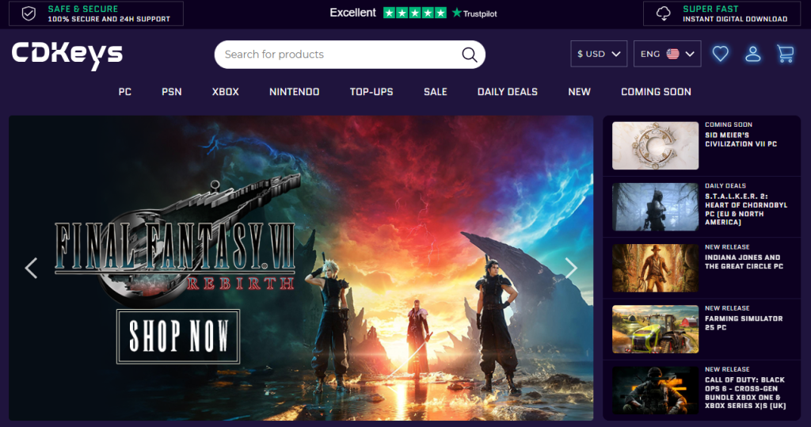Click Indiana Jones and the Great Circle title

(x=744, y=262)
